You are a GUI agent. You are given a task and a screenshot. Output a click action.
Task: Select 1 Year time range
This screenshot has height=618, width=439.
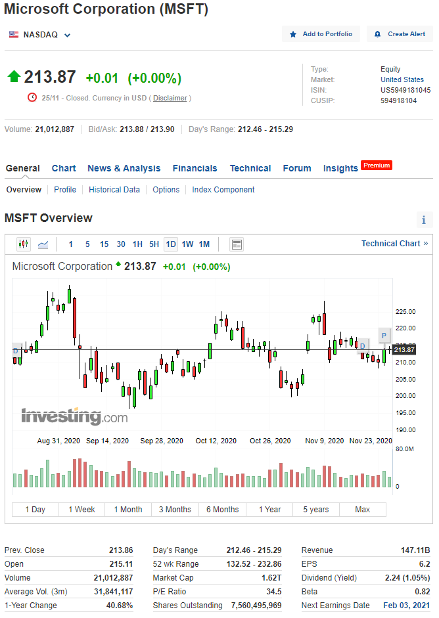[x=270, y=510]
